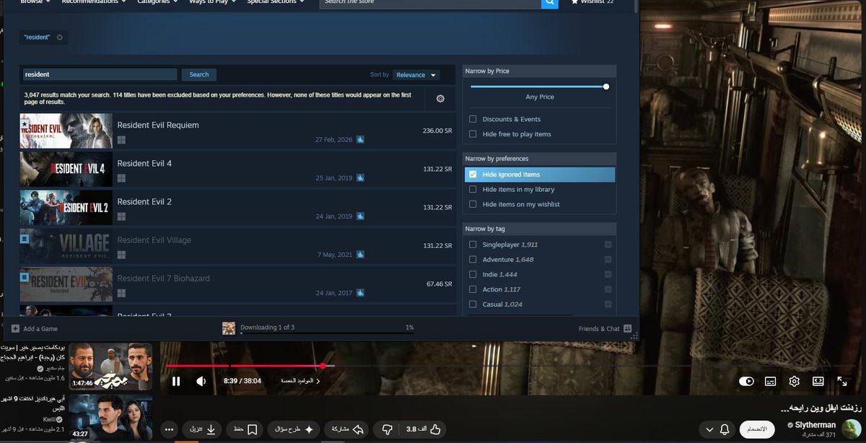Viewport: 866px width, 443px height.
Task: Check the Adventure tag filter
Action: tap(473, 260)
